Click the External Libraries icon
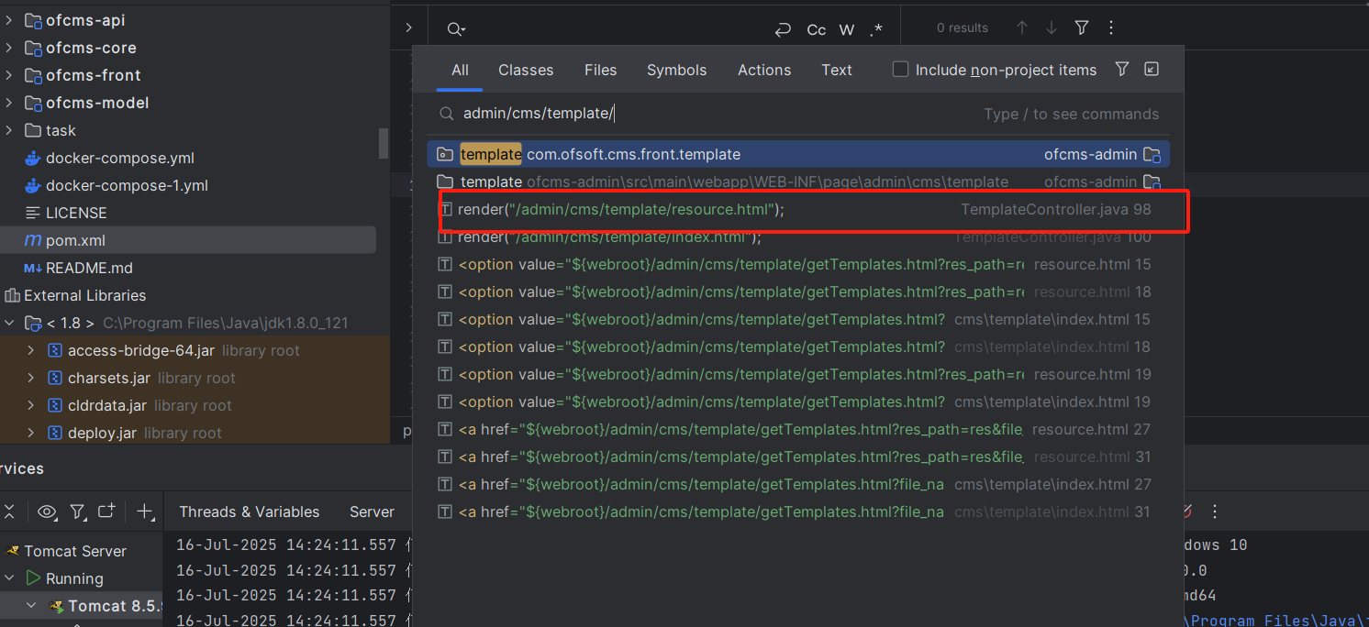Image resolution: width=1369 pixels, height=627 pixels. coord(13,295)
